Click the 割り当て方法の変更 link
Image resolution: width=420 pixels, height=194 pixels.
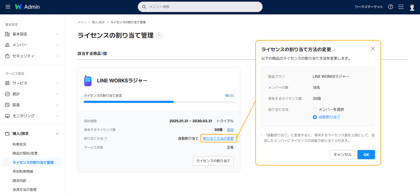(x=218, y=139)
